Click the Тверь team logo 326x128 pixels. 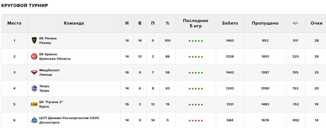click(x=34, y=88)
